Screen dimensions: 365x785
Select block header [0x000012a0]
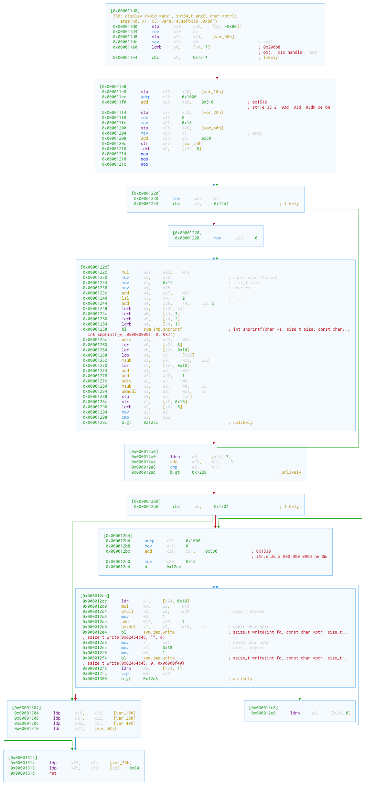tap(144, 451)
